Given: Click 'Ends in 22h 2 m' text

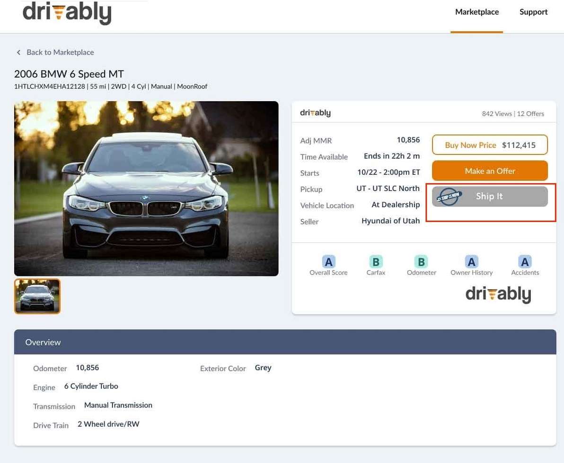Looking at the screenshot, I should pos(392,156).
